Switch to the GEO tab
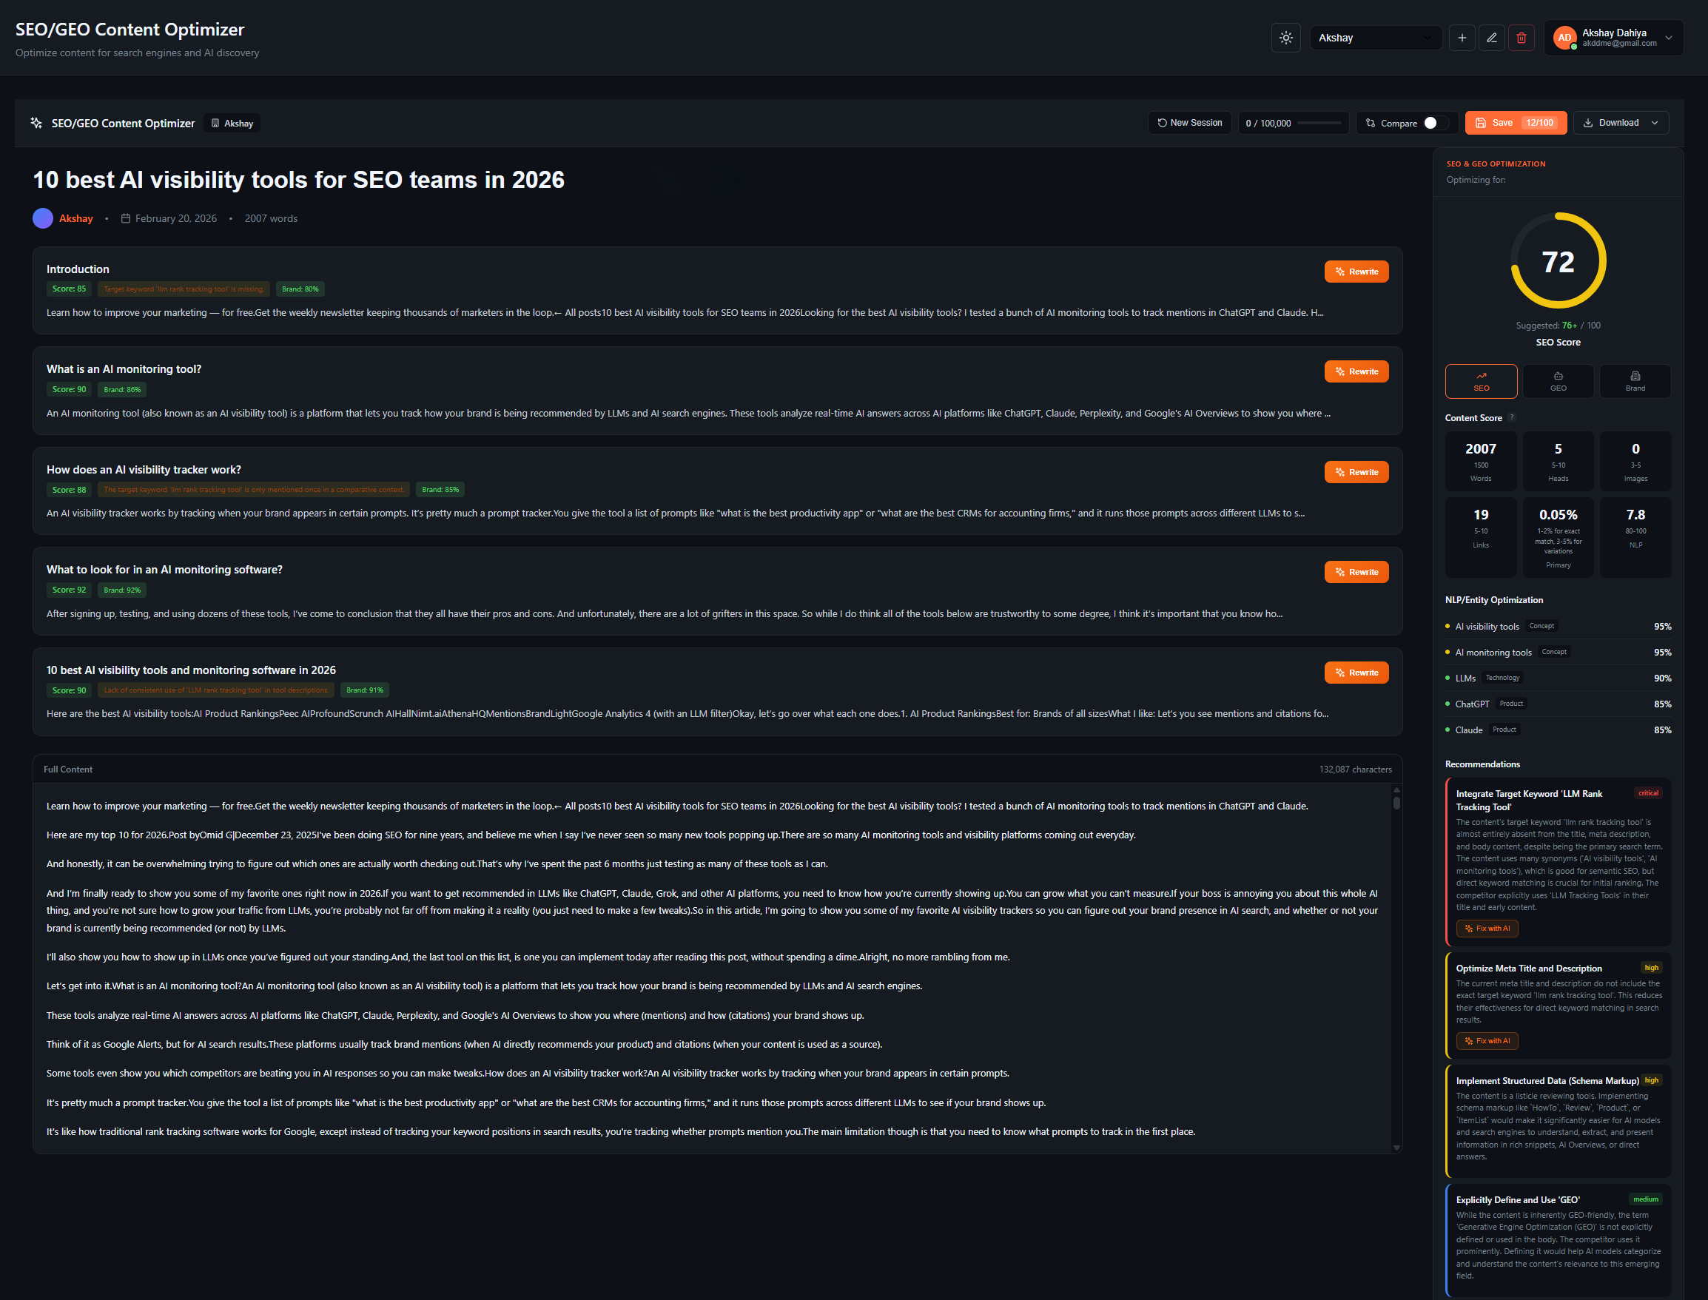This screenshot has width=1708, height=1300. coord(1558,382)
